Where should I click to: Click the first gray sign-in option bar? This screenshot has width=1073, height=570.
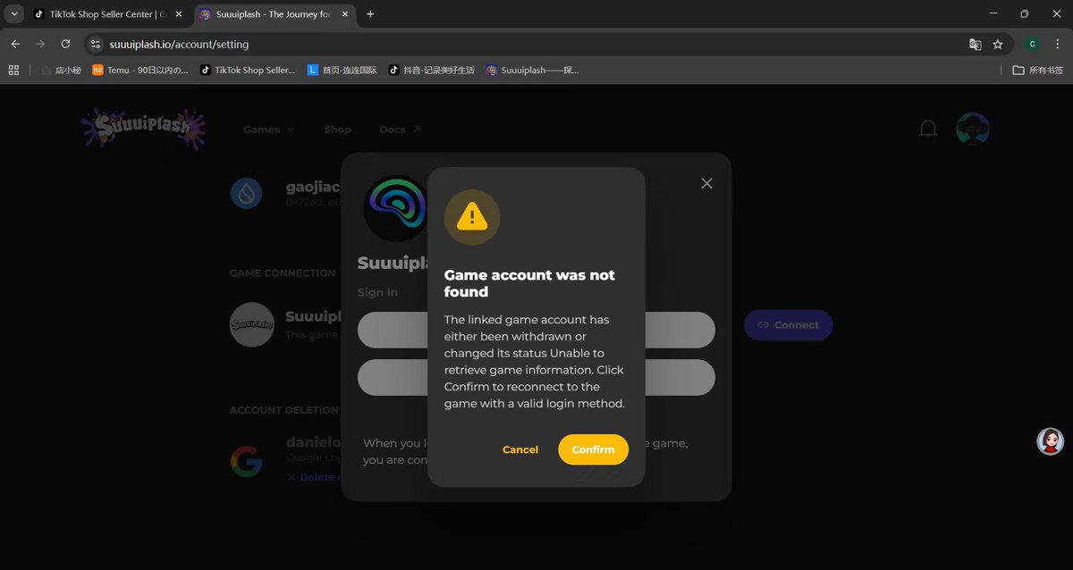pos(536,330)
